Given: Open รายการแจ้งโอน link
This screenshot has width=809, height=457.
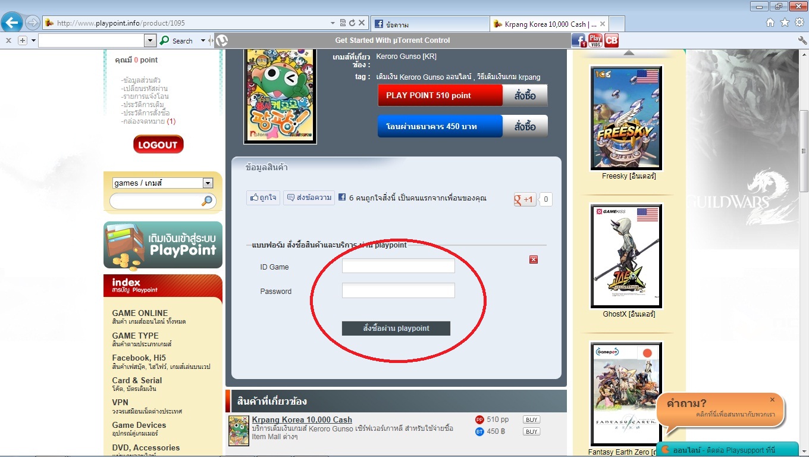Looking at the screenshot, I should (x=145, y=96).
